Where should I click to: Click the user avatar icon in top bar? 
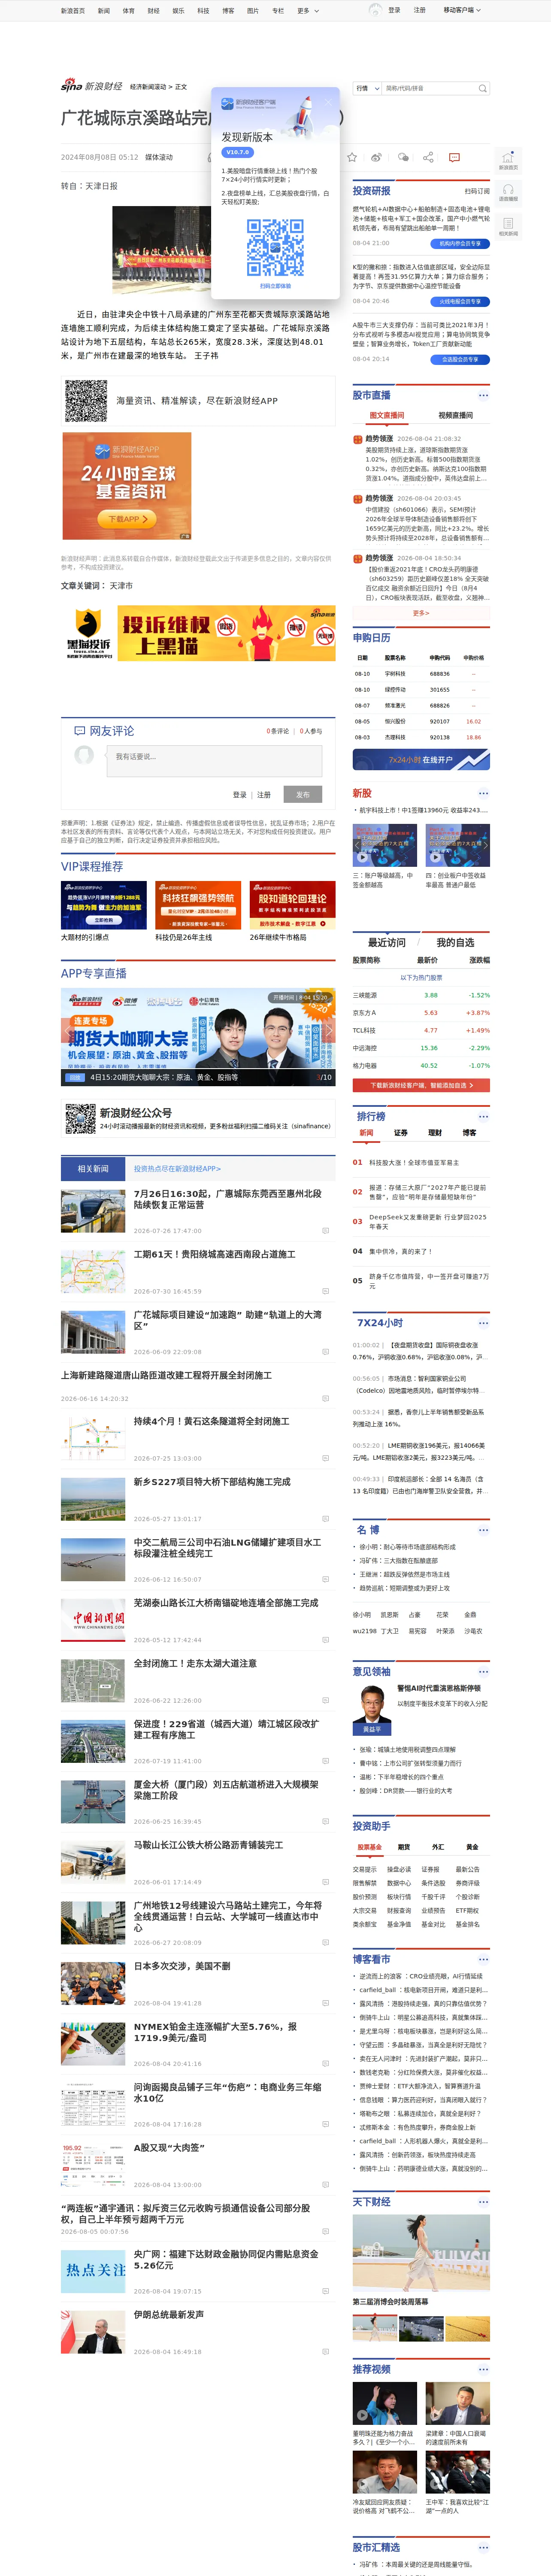[x=375, y=10]
